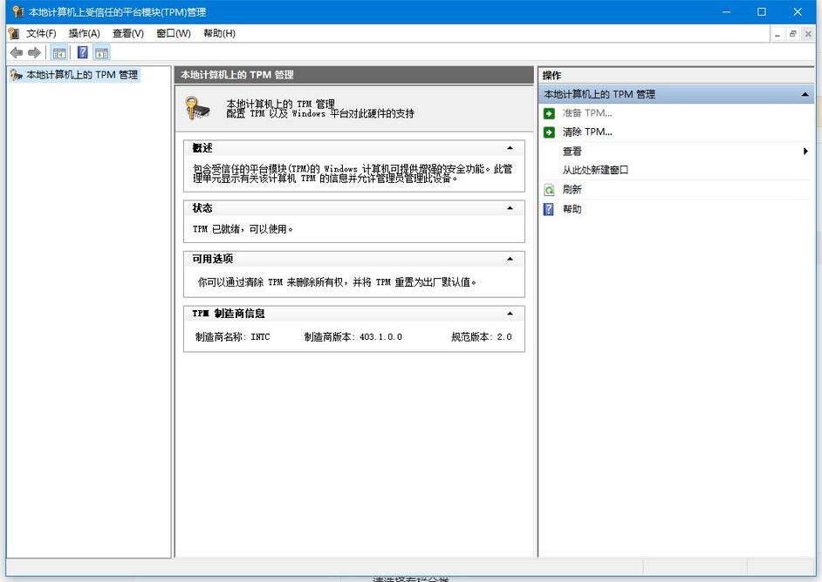This screenshot has height=582, width=822.
Task: Collapse the 状态 section
Action: tap(510, 208)
